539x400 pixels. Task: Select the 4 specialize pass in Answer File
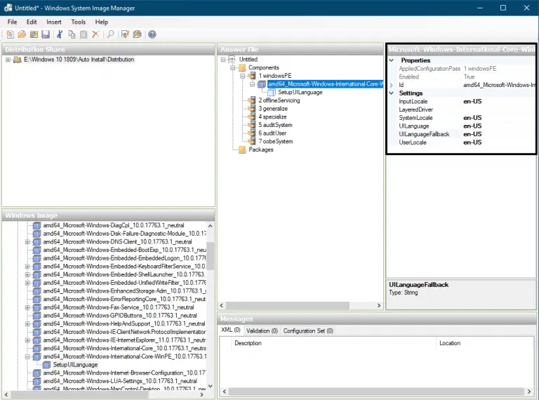(x=272, y=117)
